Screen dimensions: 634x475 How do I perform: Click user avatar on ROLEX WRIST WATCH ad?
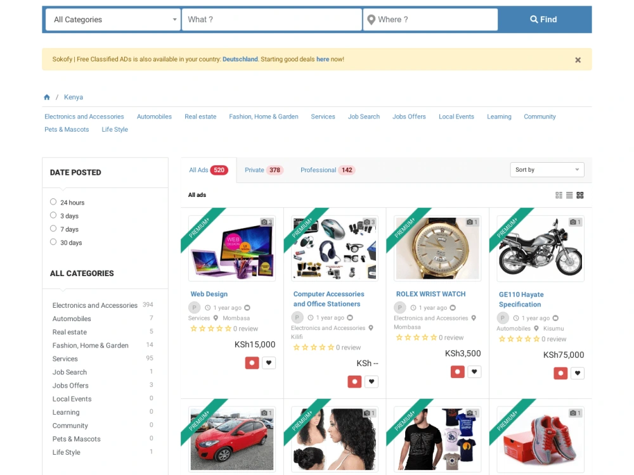tap(400, 308)
